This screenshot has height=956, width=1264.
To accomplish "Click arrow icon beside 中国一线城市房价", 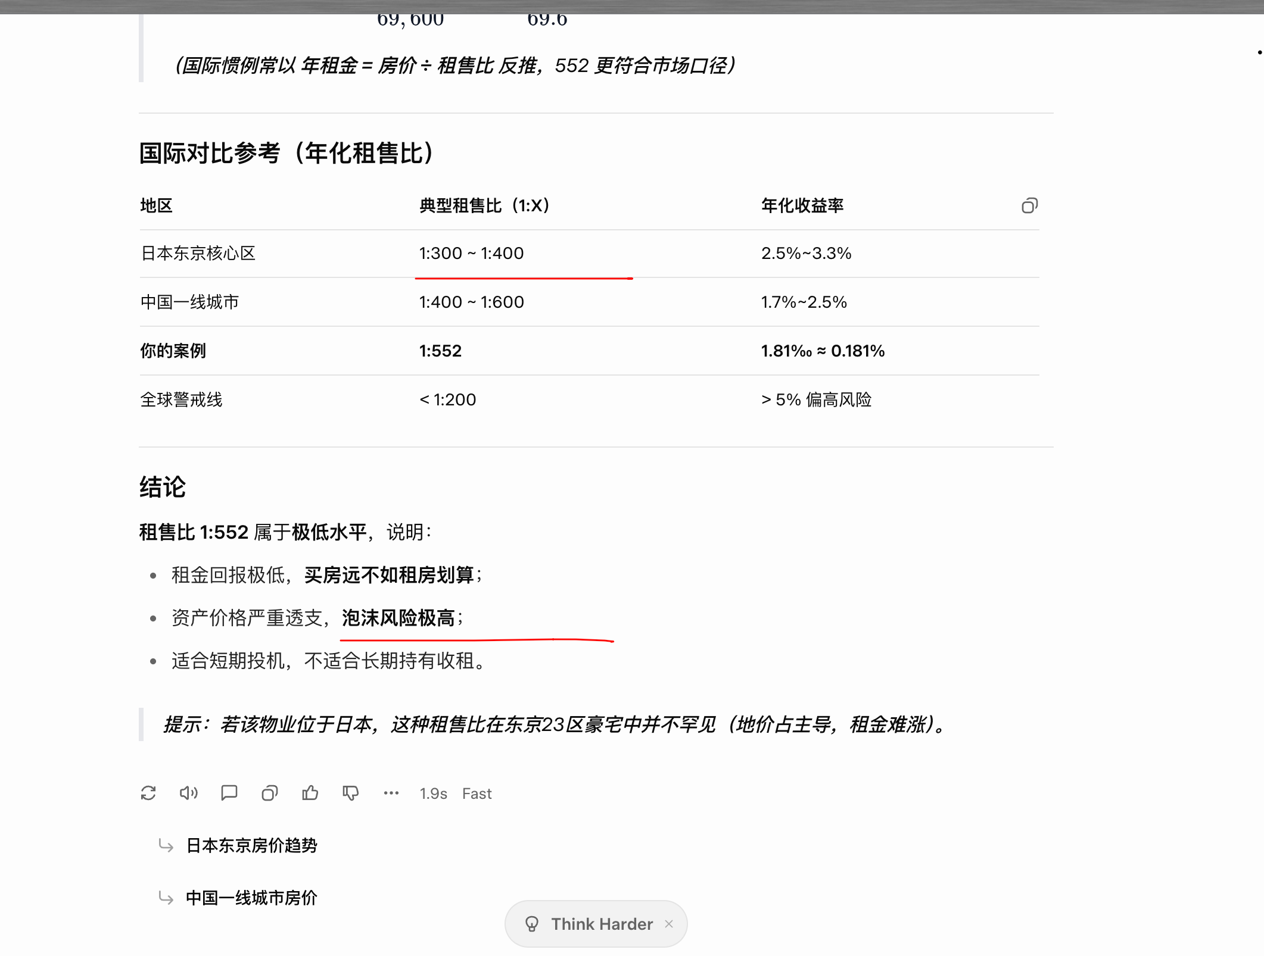I will coord(166,898).
